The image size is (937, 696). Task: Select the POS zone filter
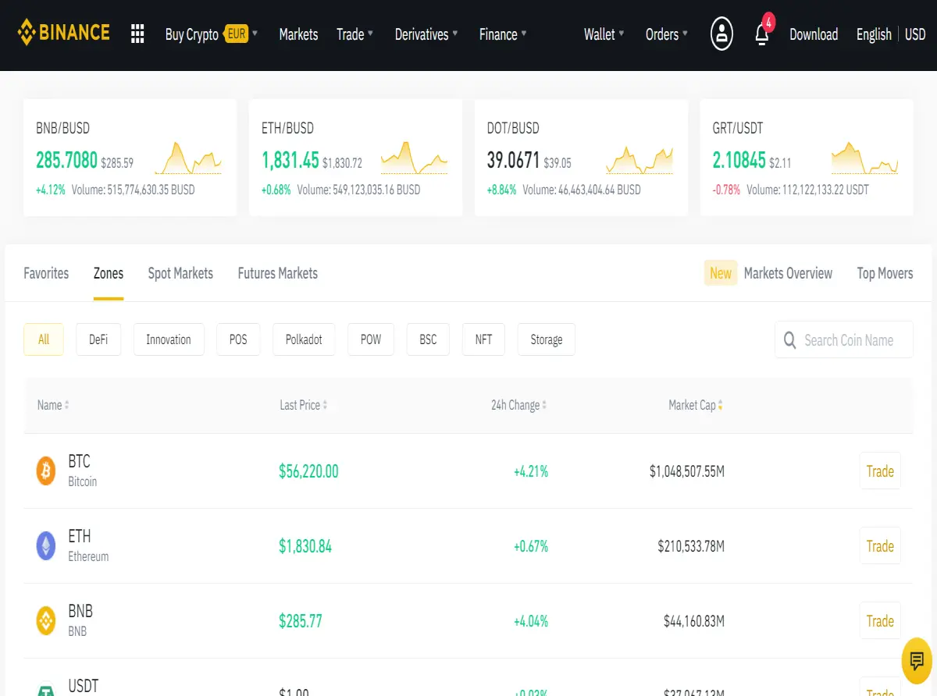[x=238, y=339]
